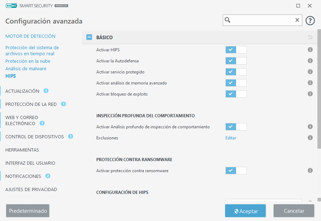This screenshot has height=221, width=321.
Task: Click the info icon for Activar HIPS
Action: coord(310,50)
